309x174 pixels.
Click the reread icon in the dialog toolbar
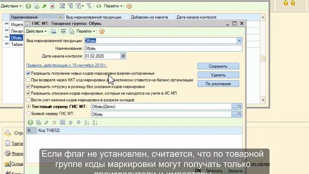click(x=71, y=31)
